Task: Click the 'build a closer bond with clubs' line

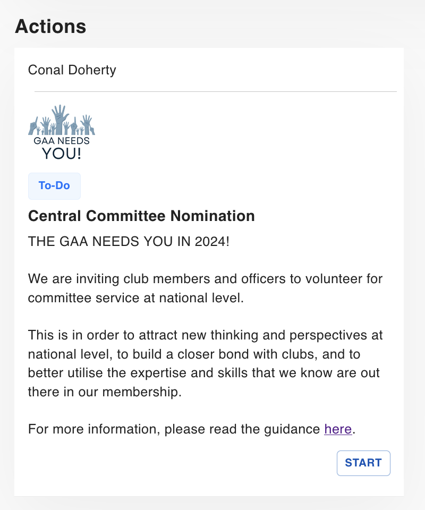Action: pyautogui.click(x=194, y=354)
